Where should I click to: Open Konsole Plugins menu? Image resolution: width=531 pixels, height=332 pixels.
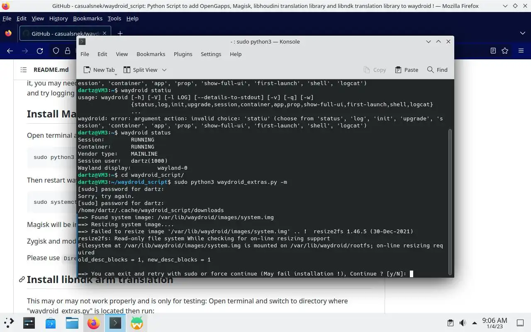183,54
